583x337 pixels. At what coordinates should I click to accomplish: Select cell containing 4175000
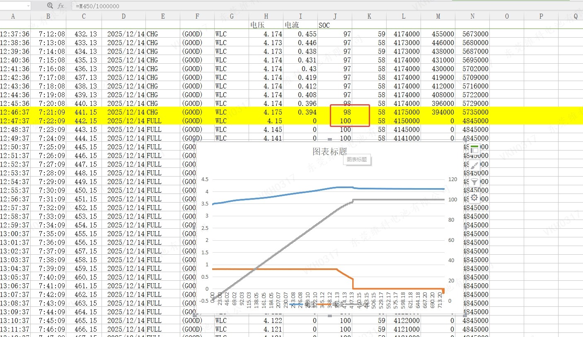(x=404, y=112)
